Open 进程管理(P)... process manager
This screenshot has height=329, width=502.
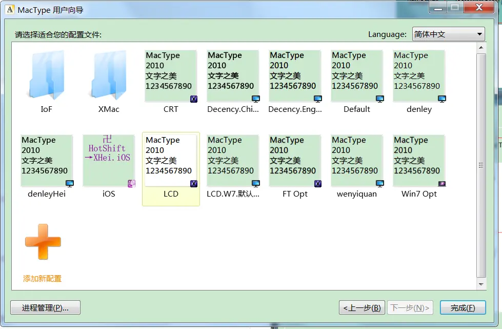click(45, 308)
